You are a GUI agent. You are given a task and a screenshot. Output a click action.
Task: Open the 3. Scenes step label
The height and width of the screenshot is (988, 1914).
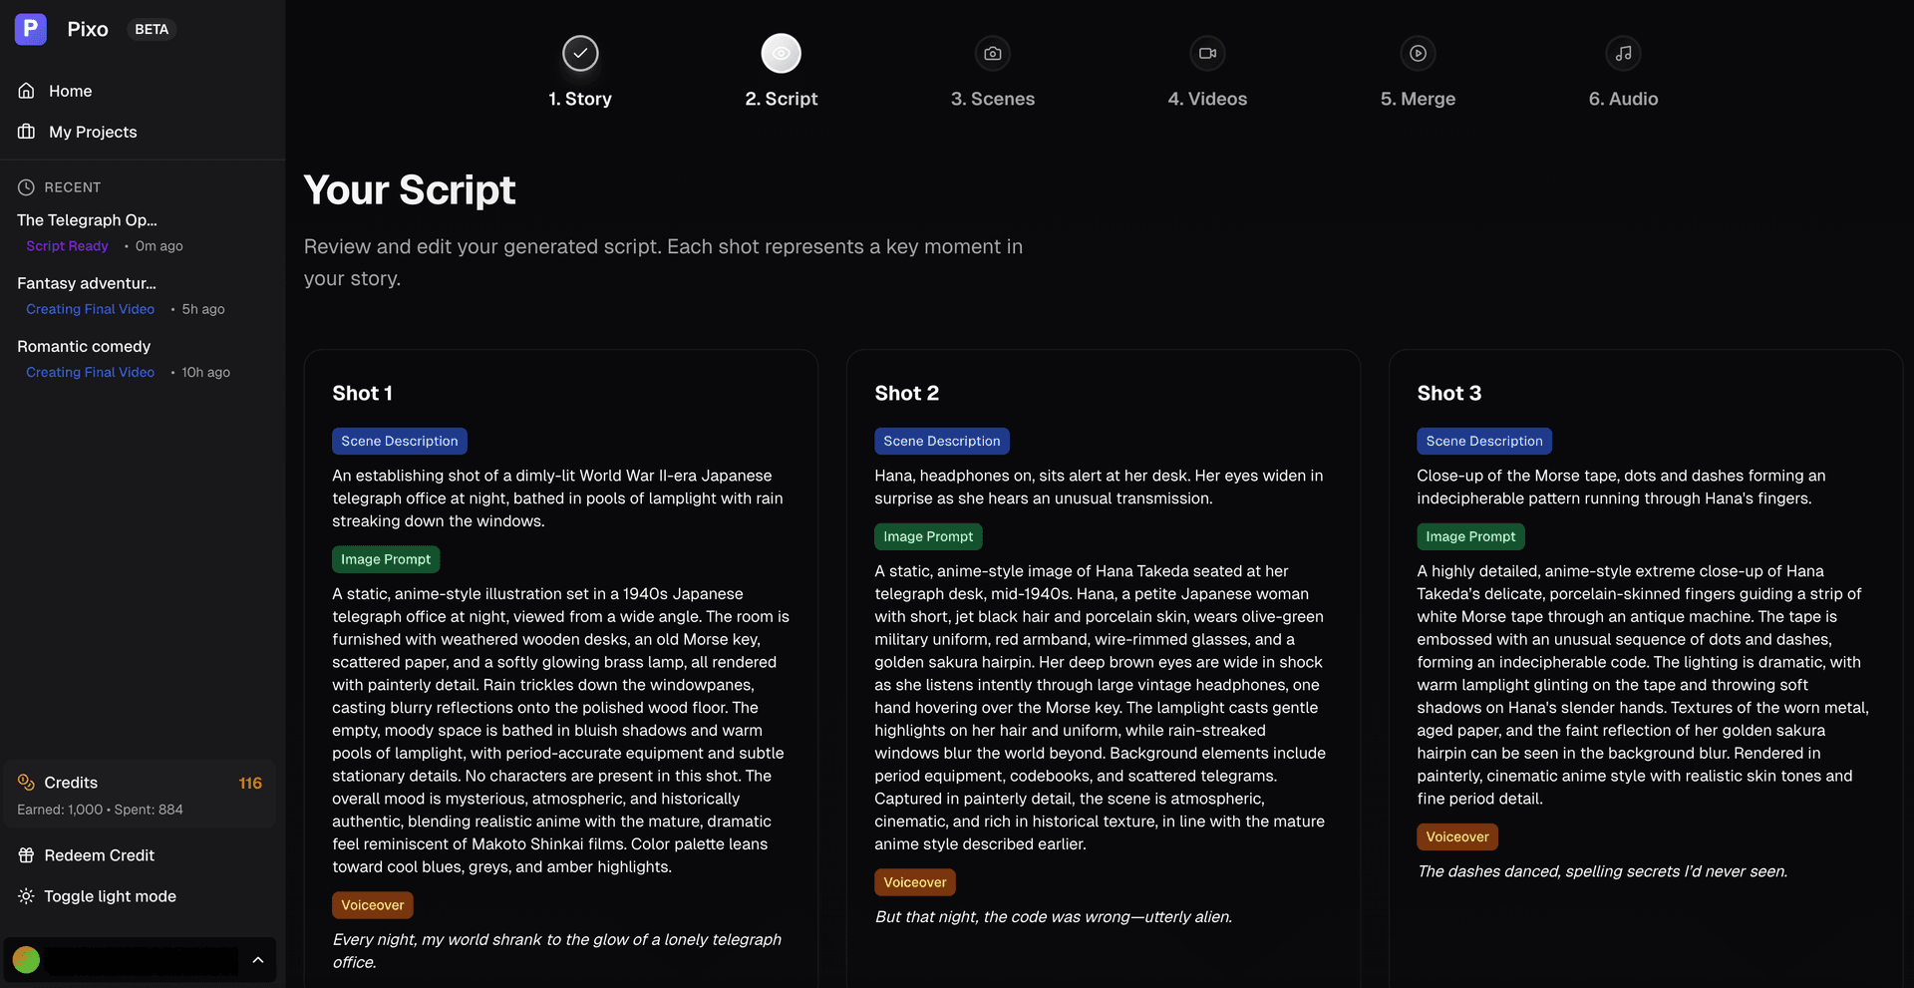(x=993, y=99)
